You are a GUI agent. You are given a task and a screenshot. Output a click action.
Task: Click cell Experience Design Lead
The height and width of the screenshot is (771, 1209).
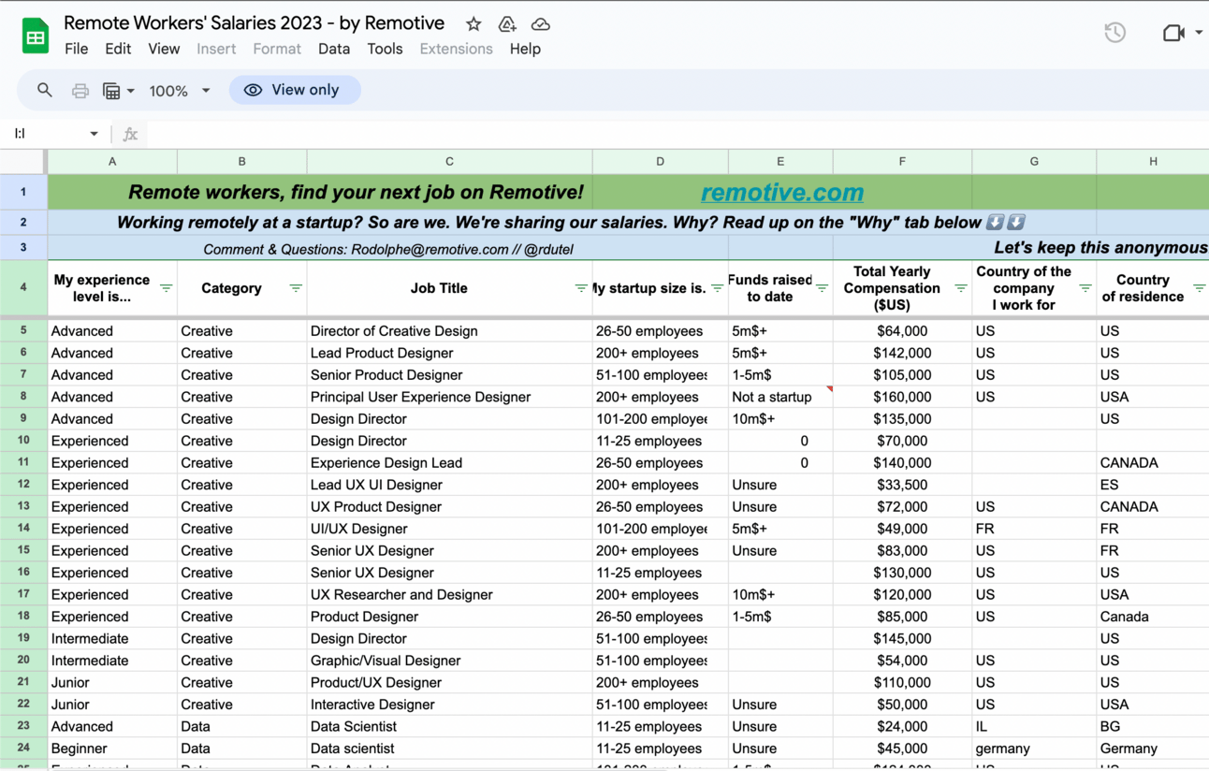point(449,463)
